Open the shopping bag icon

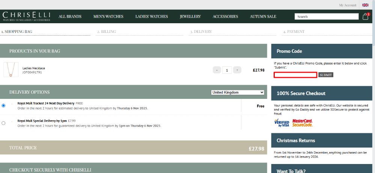(366, 16)
